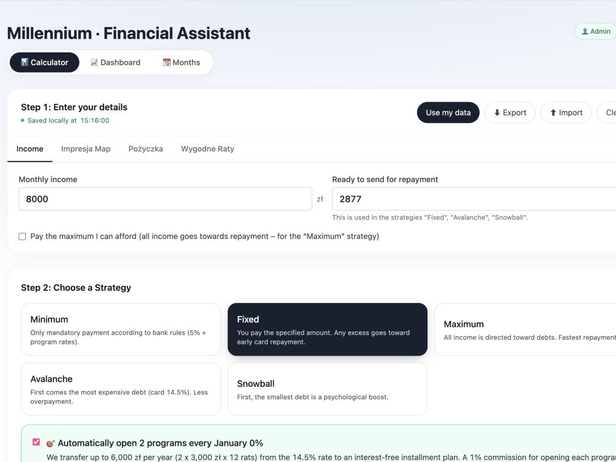
Task: Open the Pożyczka tab
Action: click(x=146, y=149)
